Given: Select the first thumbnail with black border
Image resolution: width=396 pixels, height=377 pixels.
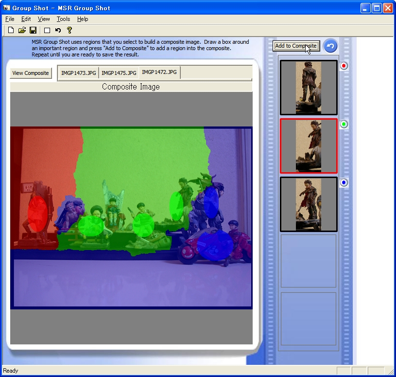Looking at the screenshot, I should click(x=309, y=88).
